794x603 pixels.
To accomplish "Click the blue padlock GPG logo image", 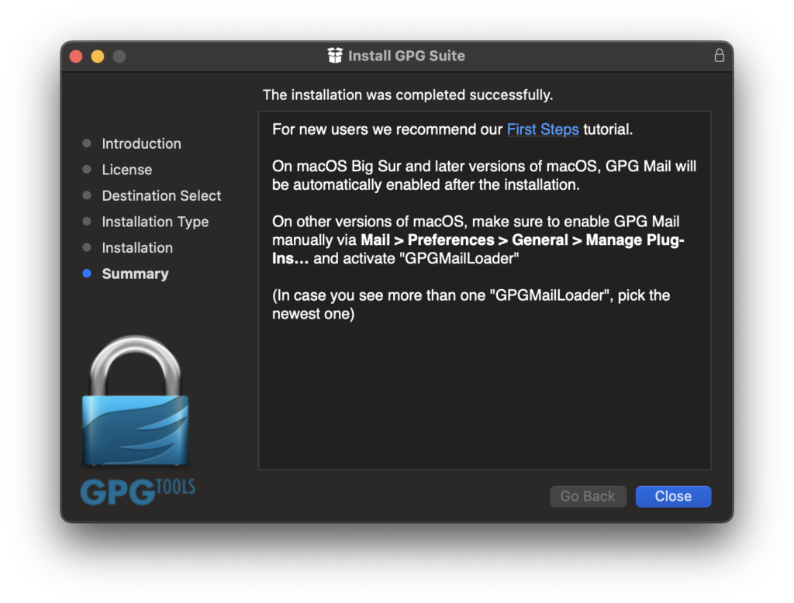I will coord(135,401).
